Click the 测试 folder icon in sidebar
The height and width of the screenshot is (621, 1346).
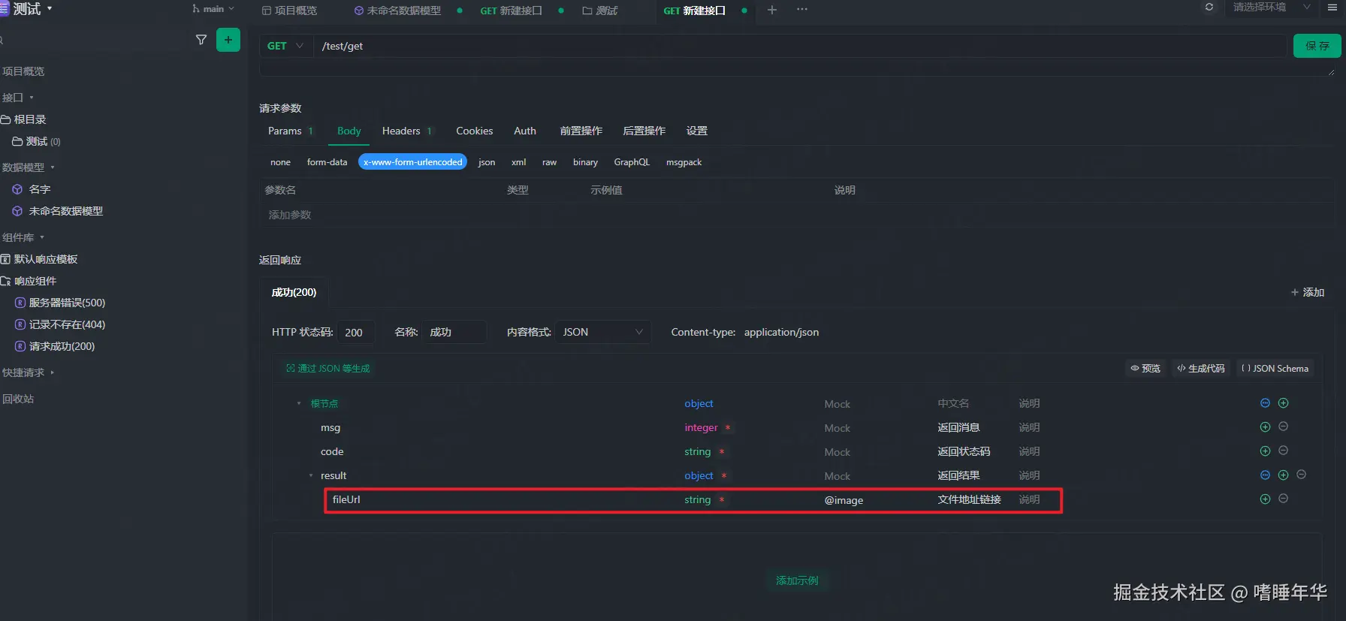click(17, 141)
